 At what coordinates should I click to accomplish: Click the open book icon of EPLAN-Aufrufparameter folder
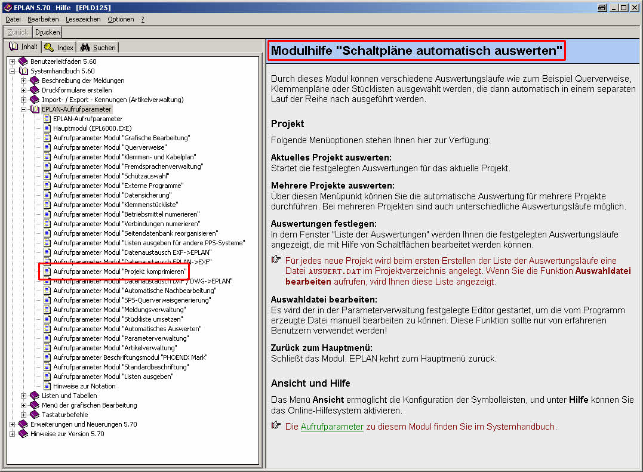tap(35, 109)
